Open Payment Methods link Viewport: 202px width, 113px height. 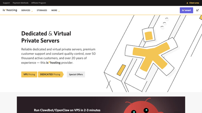coord(20,3)
